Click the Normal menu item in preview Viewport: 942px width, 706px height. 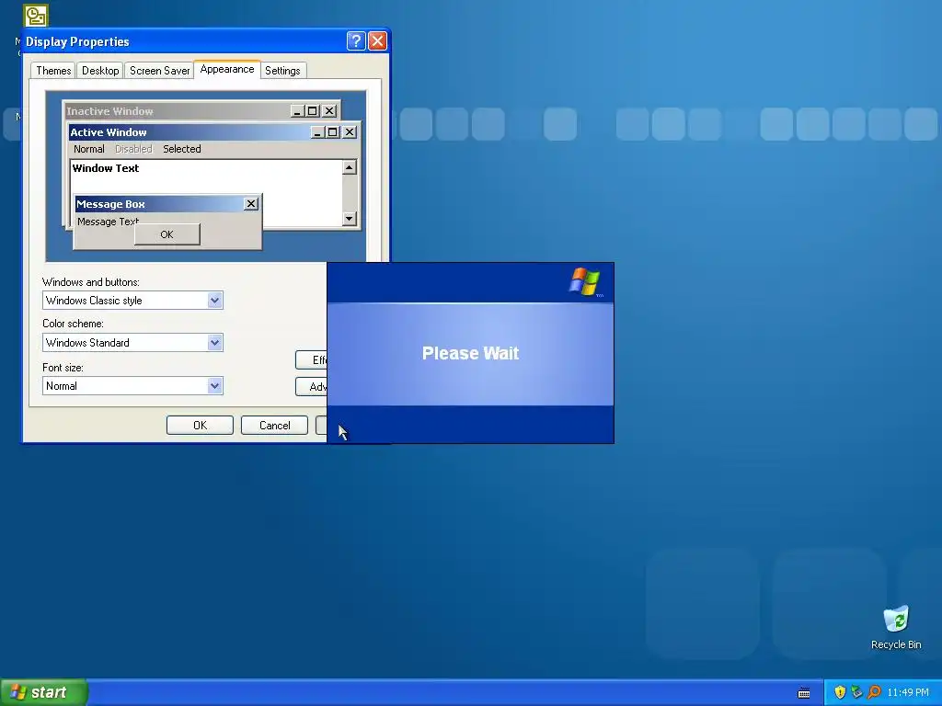[89, 149]
